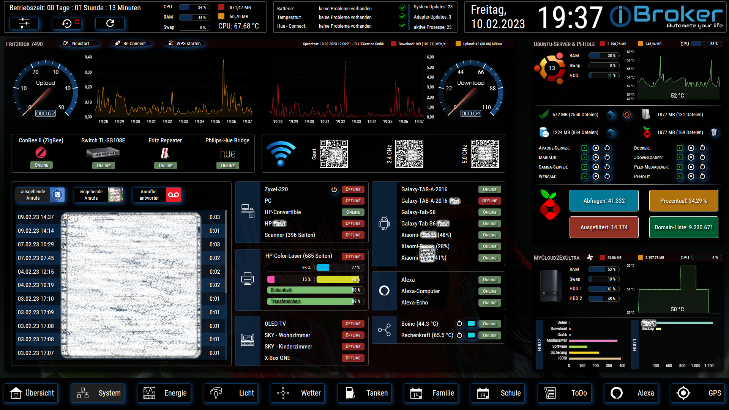Image resolution: width=729 pixels, height=410 pixels.
Task: Restart the Docker service
Action: 702,148
